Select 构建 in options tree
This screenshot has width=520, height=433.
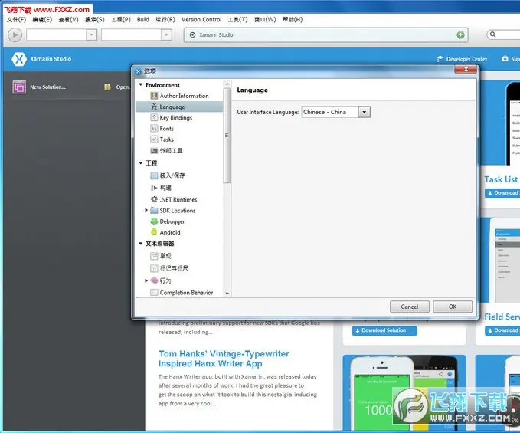pos(165,188)
